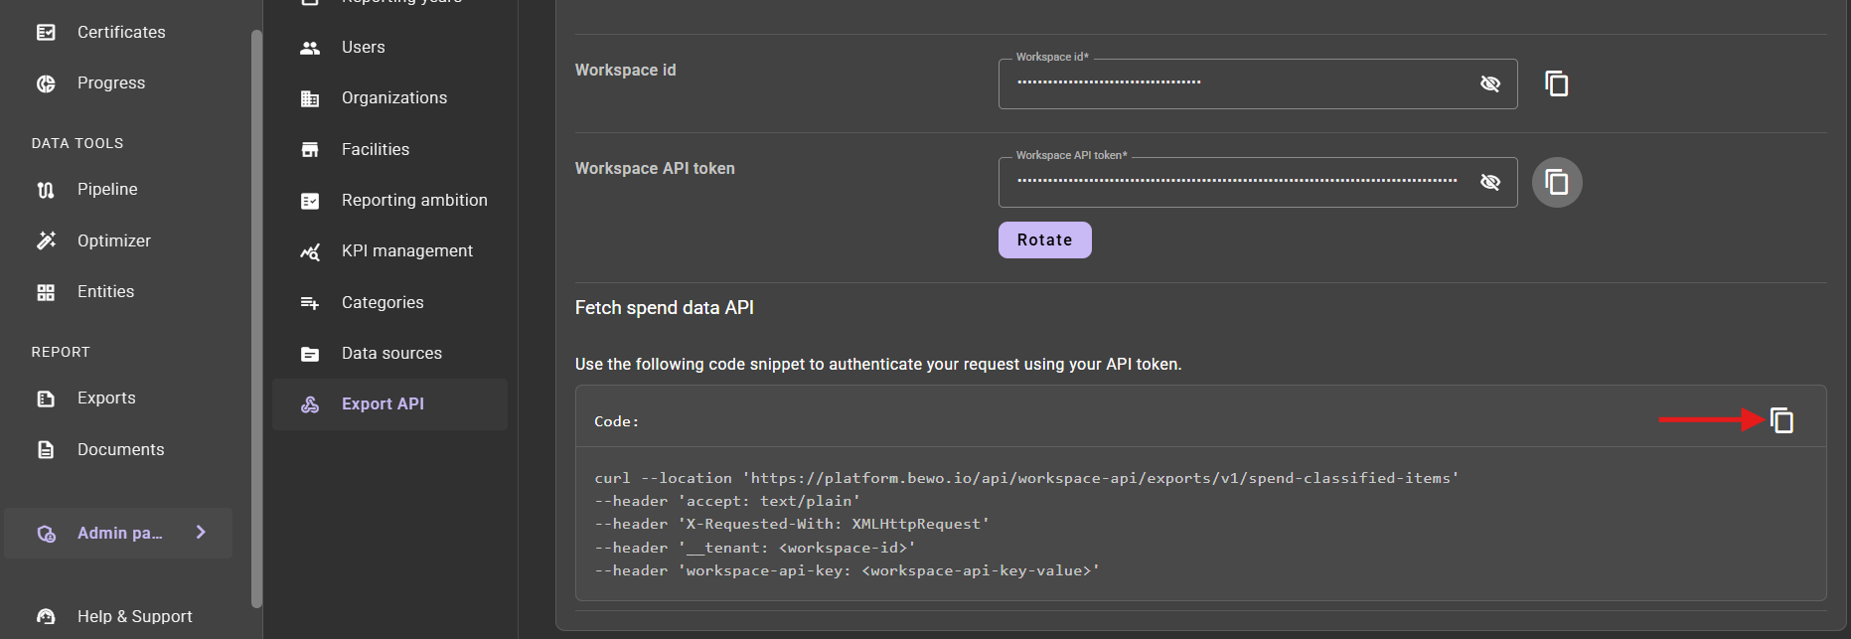Click the Help & Support headset icon

click(46, 616)
